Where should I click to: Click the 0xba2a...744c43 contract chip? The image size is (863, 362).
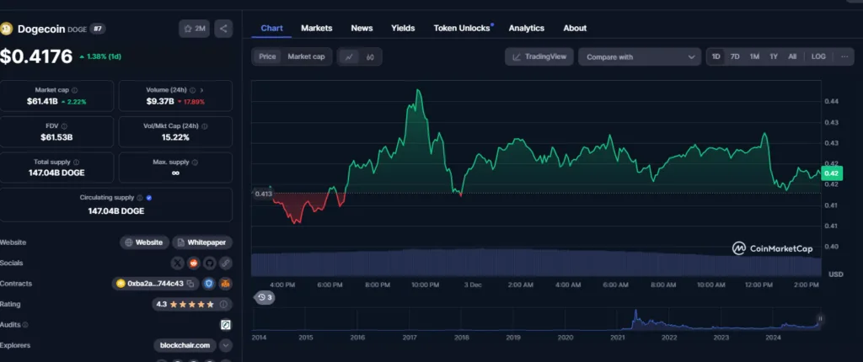pos(156,284)
